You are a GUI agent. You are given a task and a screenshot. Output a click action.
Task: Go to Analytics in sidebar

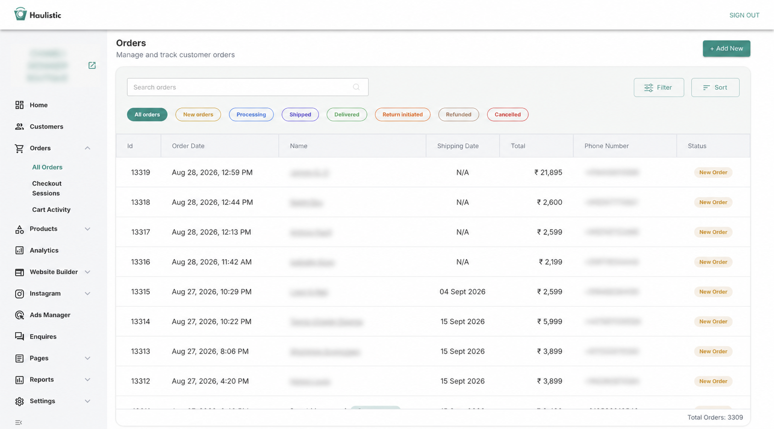click(44, 250)
